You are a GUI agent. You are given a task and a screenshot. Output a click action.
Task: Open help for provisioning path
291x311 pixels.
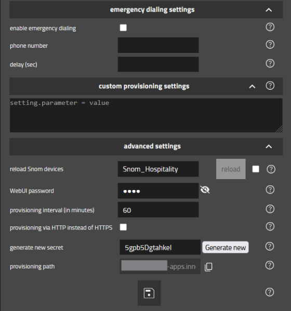[x=270, y=265]
